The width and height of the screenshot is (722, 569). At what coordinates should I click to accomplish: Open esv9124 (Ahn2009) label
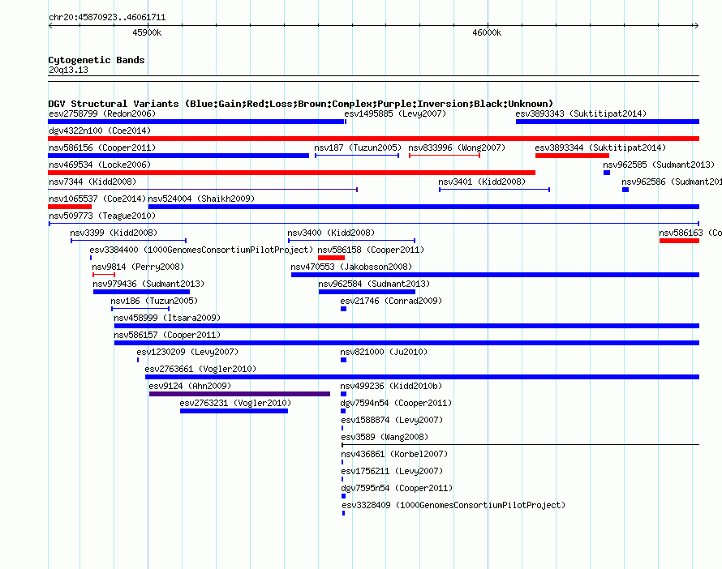point(190,386)
